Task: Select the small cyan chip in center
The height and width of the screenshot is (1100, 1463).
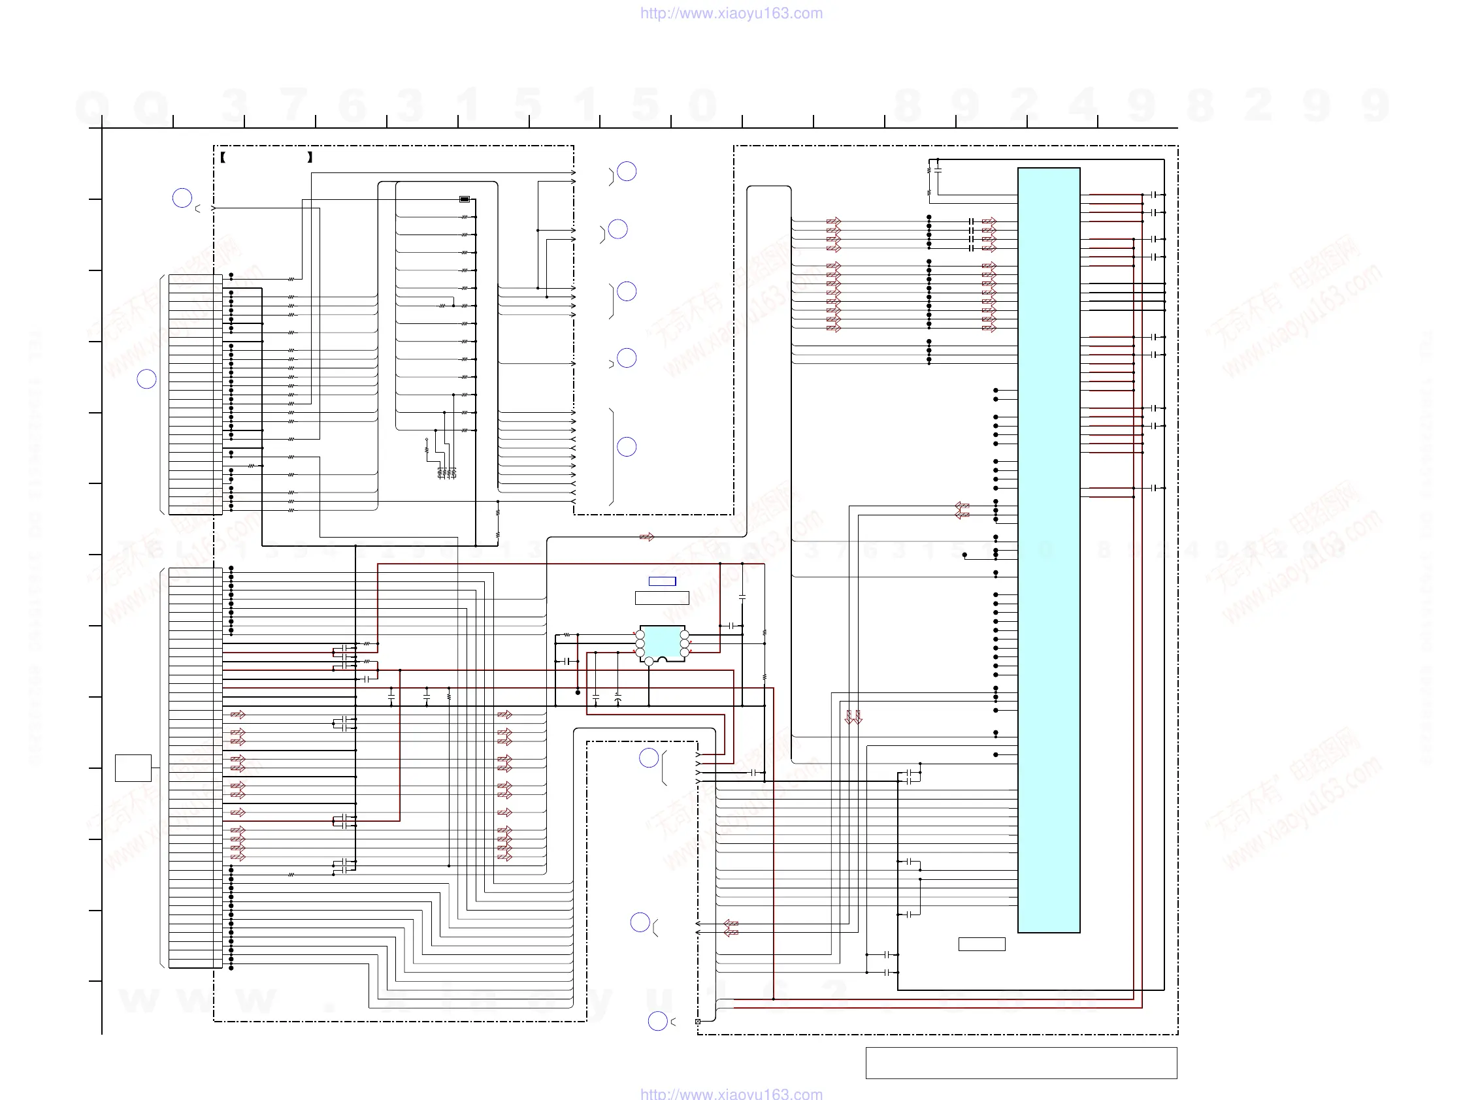Action: pyautogui.click(x=661, y=642)
